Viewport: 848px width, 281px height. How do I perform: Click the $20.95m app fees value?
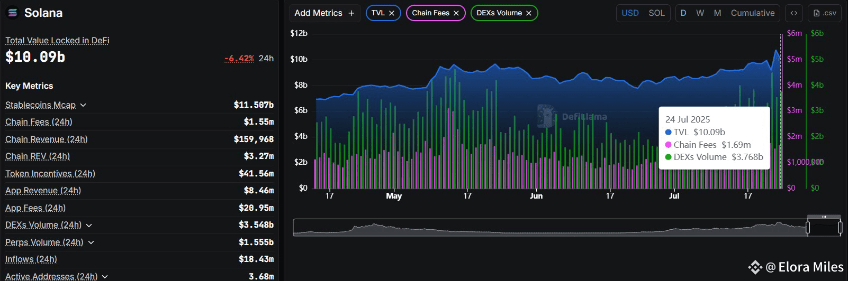click(x=256, y=208)
